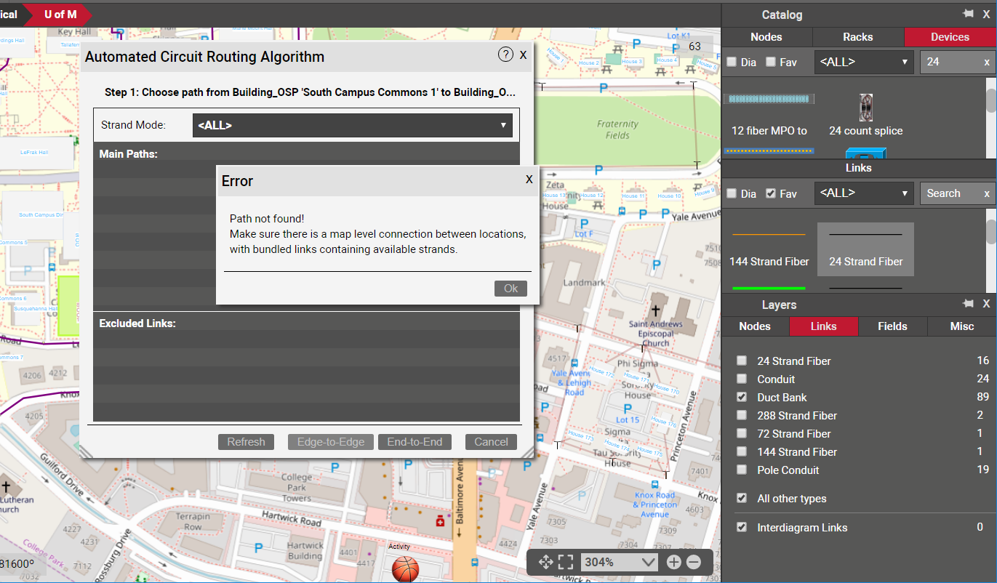Click the Links search field
This screenshot has height=583, width=997.
tap(951, 193)
